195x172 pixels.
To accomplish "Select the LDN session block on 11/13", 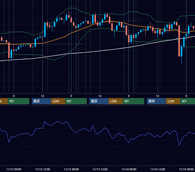I will tap(116, 101).
